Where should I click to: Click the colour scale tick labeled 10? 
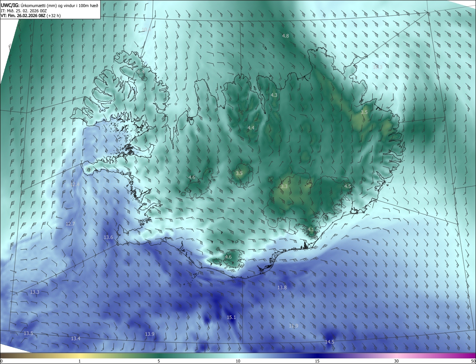click(x=238, y=361)
